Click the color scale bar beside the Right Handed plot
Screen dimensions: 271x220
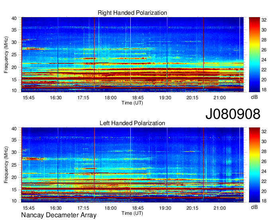coord(254,55)
